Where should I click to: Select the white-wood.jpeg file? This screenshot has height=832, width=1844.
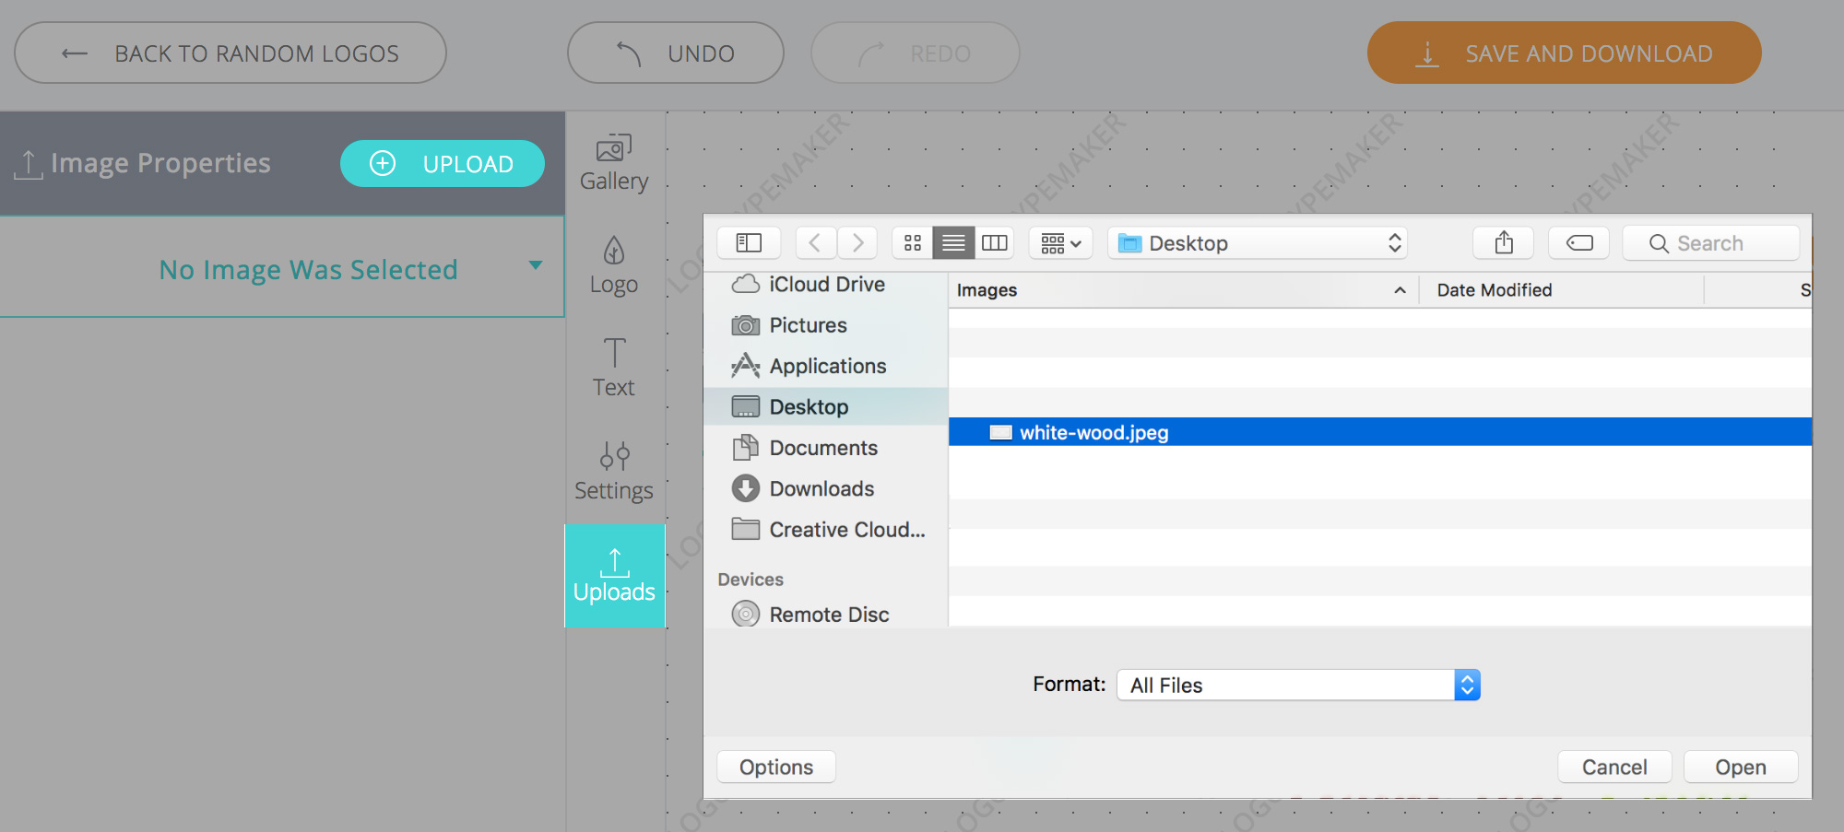1093,433
